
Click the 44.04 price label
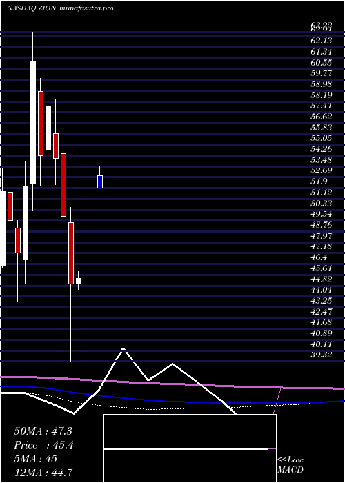(x=322, y=290)
